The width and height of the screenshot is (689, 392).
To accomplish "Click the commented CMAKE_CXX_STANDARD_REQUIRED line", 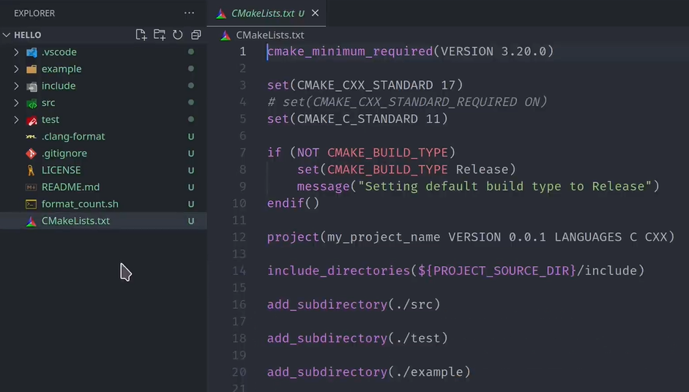I will (407, 102).
